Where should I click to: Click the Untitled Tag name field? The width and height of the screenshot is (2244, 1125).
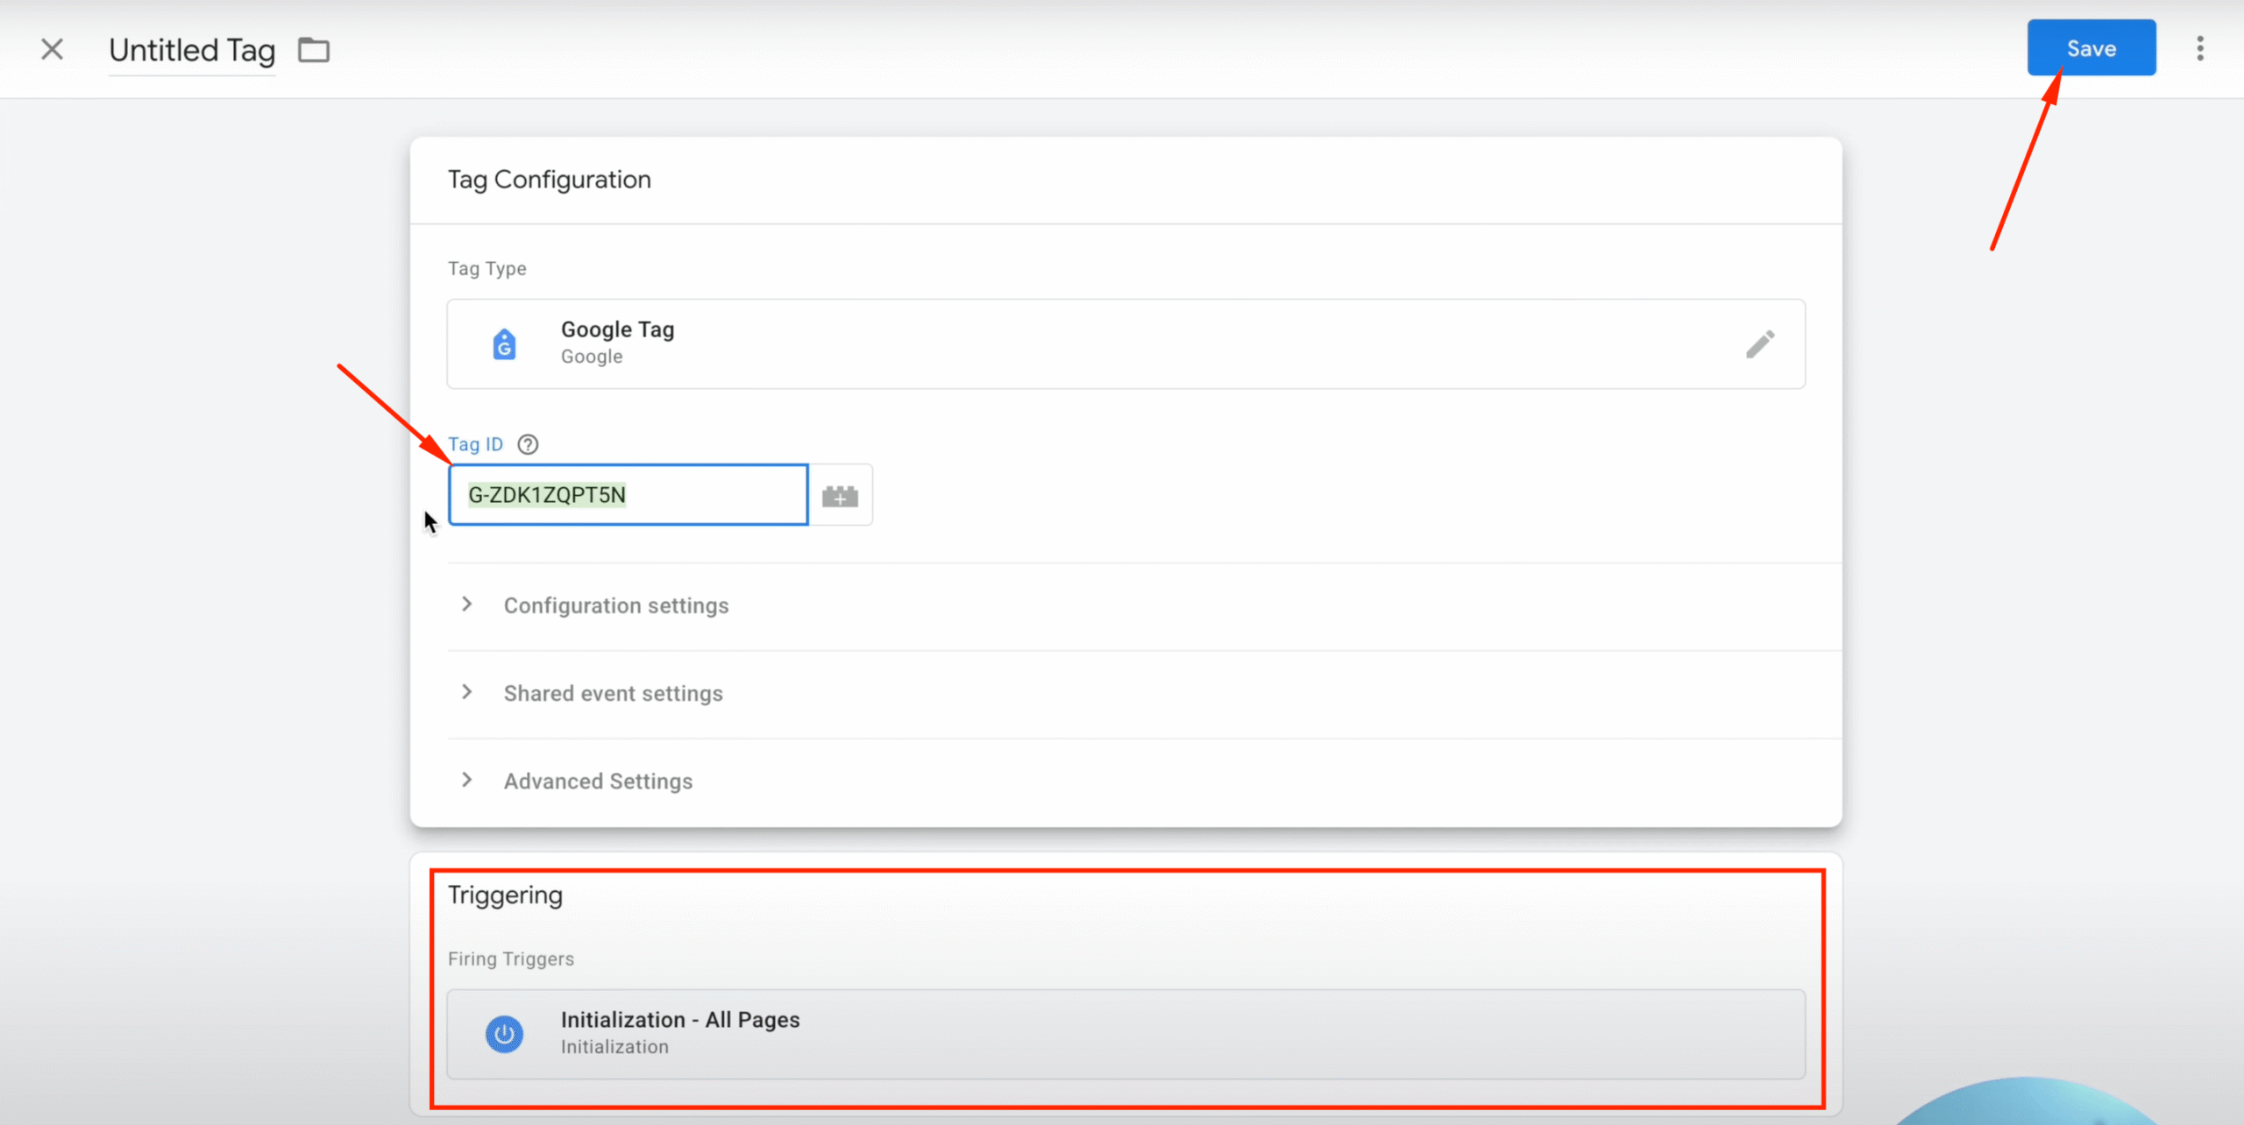192,51
